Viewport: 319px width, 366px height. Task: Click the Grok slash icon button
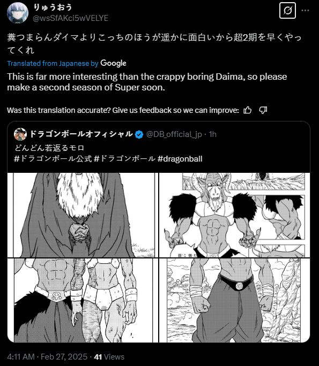pyautogui.click(x=287, y=11)
